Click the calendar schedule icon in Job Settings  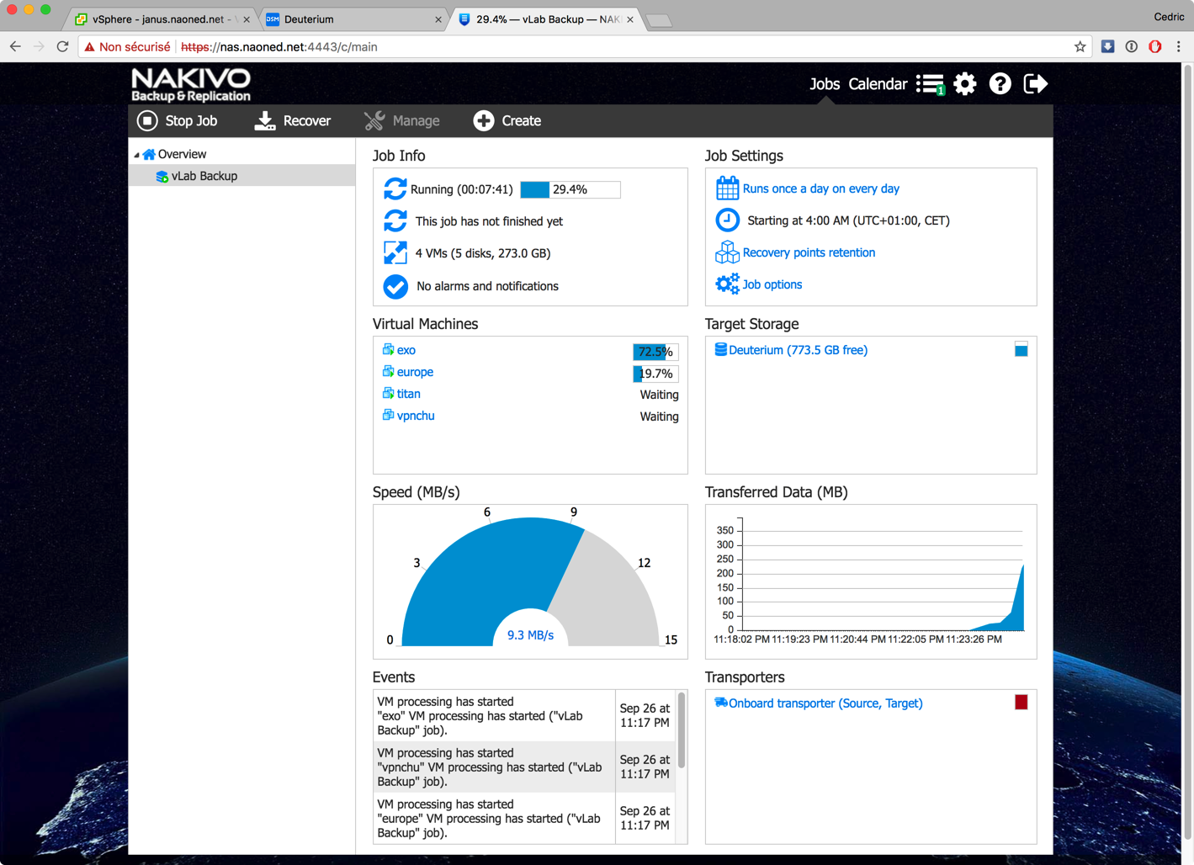click(727, 188)
